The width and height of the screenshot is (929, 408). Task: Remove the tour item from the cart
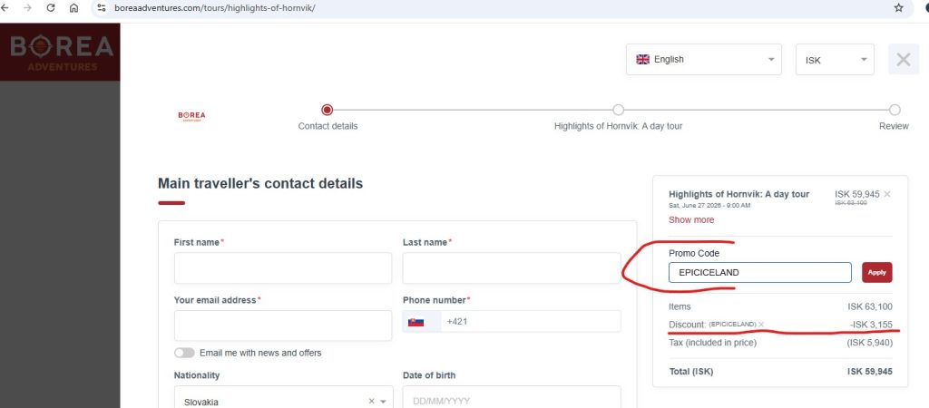tap(887, 194)
